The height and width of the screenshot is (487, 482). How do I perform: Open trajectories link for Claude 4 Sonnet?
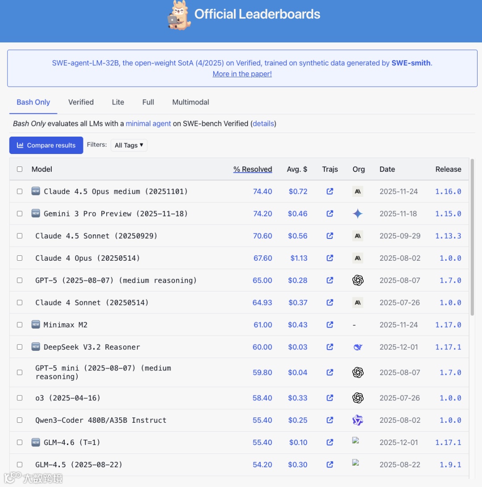pyautogui.click(x=330, y=303)
